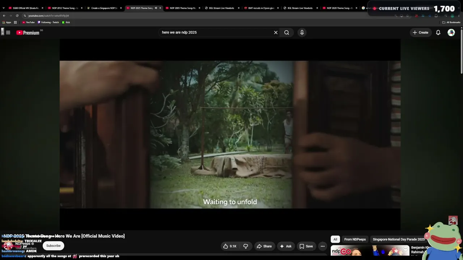
Task: Select the From NDPeeps filter chip
Action: [355, 239]
